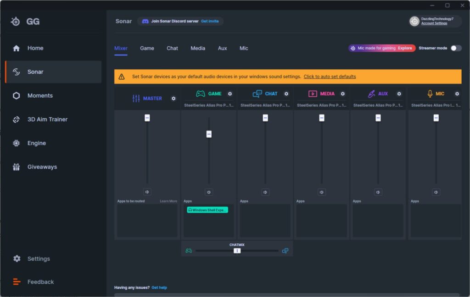The height and width of the screenshot is (297, 470).
Task: Expand the AUX output device selector
Action: 378,105
